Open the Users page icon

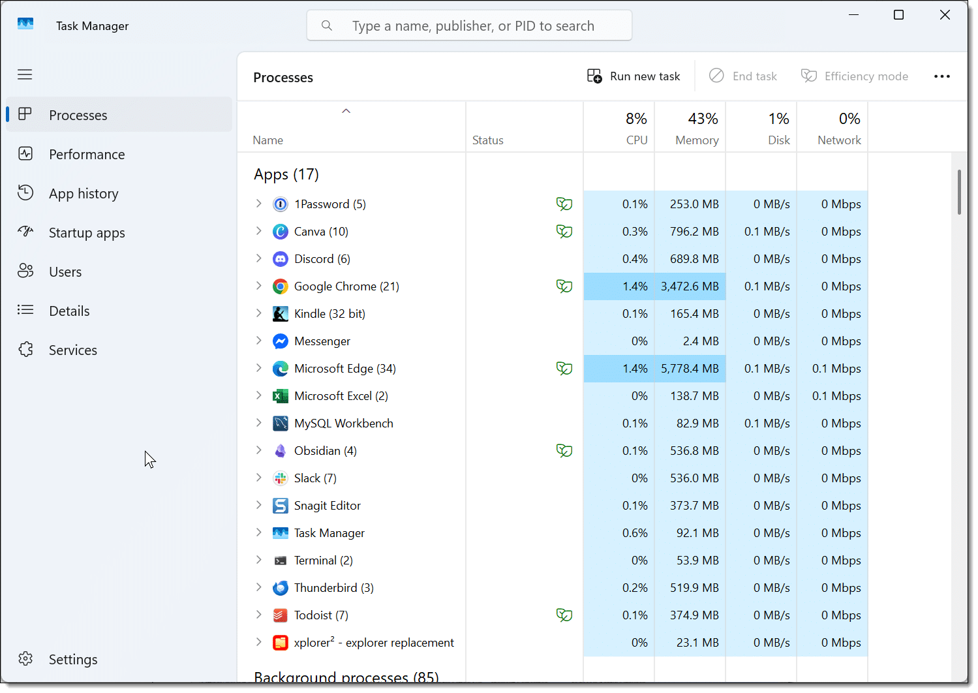pos(25,271)
